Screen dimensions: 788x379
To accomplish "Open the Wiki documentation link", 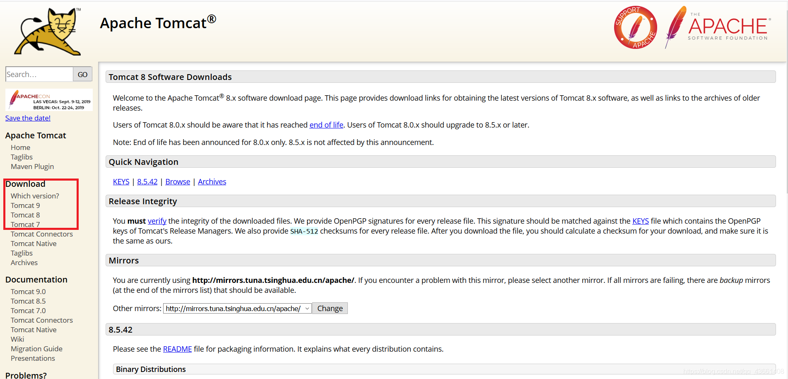I will pyautogui.click(x=17, y=339).
